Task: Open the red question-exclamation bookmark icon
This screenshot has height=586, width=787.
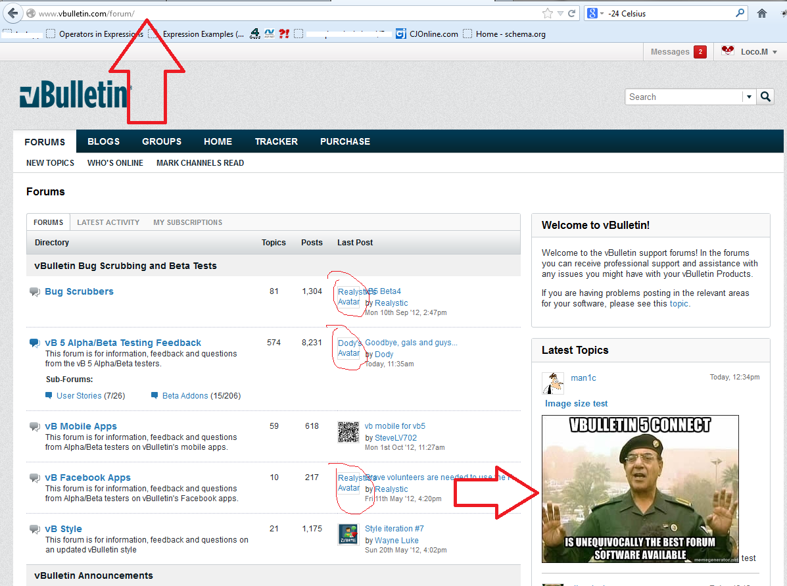Action: coord(284,34)
